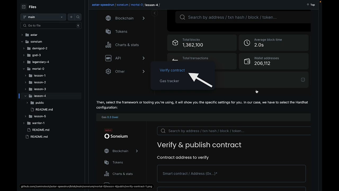Viewport: 339px width, 191px height.
Task: Expand the API menu arrow
Action: point(144,58)
